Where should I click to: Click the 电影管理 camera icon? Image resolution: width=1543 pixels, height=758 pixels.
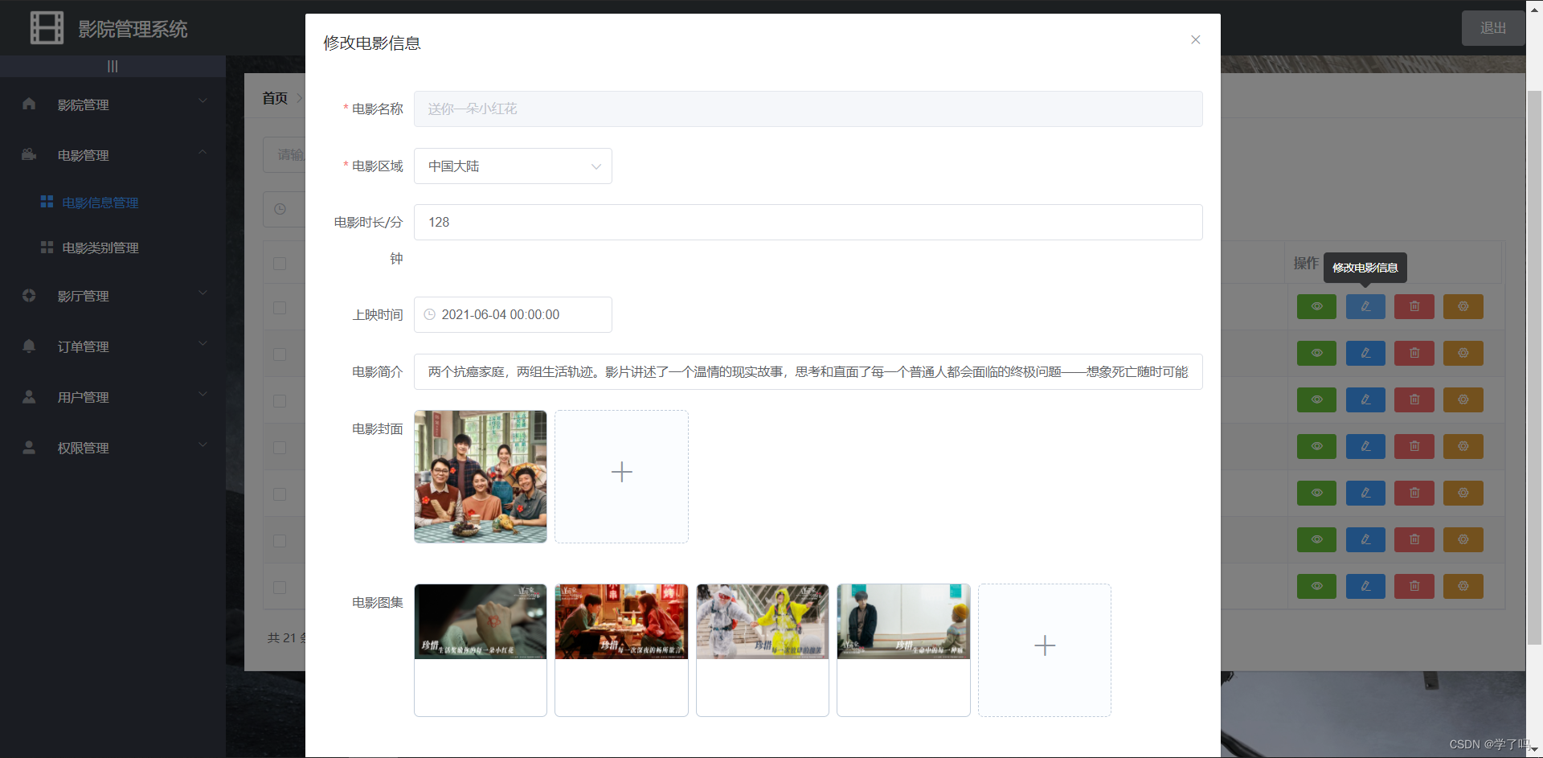tap(29, 154)
